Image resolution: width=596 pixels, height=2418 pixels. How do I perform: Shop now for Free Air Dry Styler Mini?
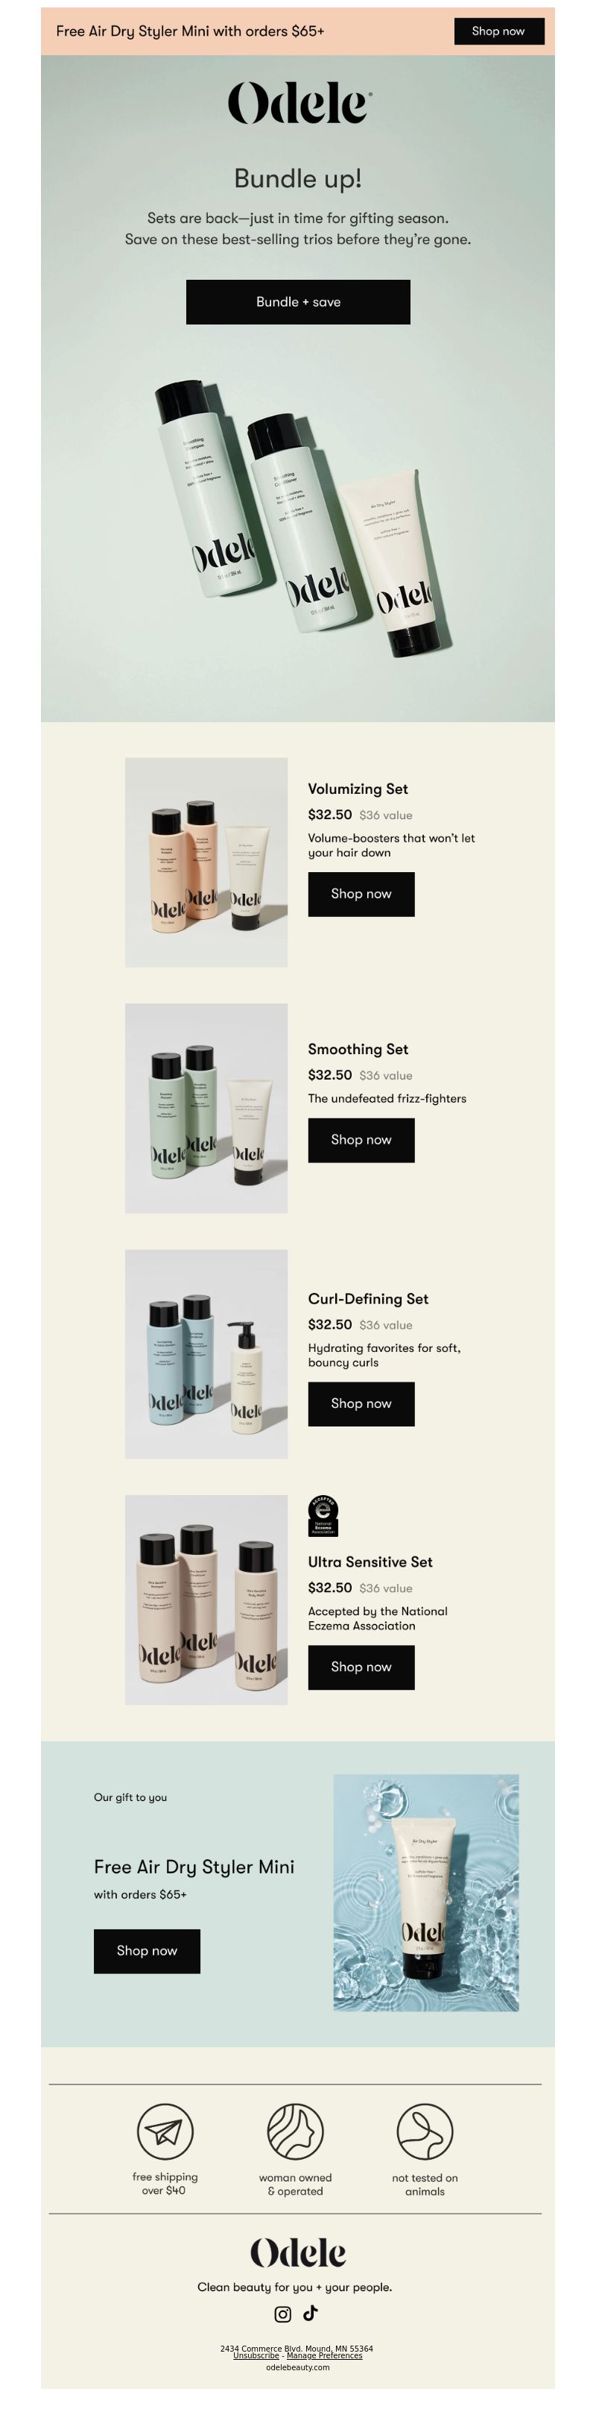[147, 1950]
